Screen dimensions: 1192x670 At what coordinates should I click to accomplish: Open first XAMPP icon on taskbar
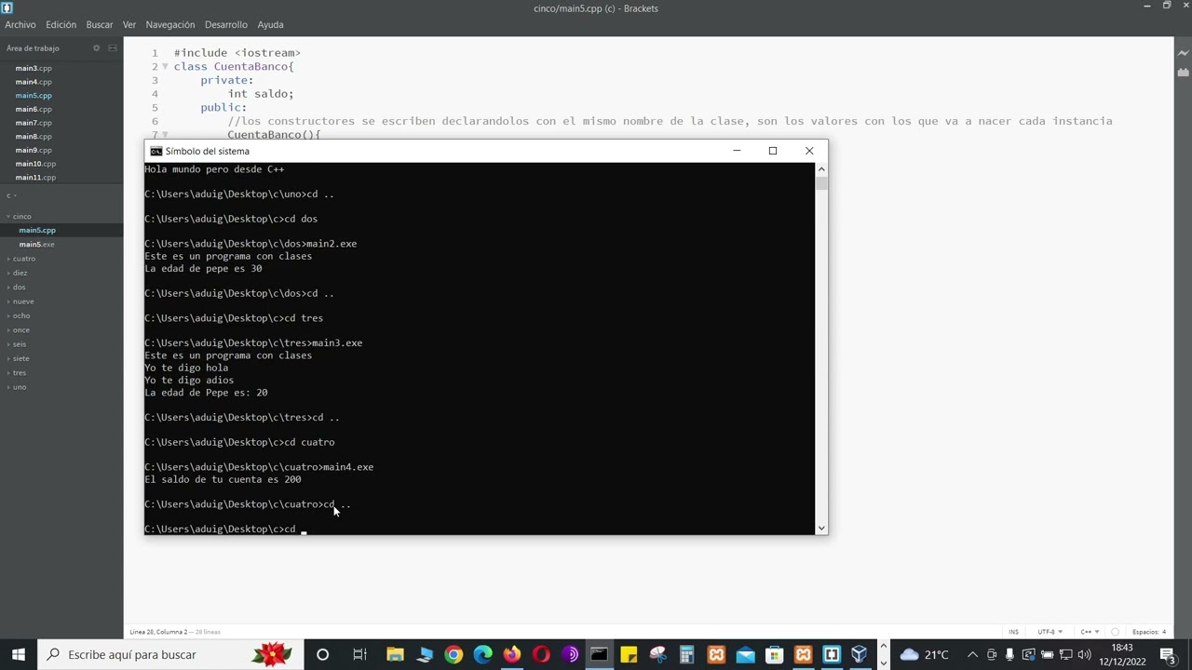(716, 654)
